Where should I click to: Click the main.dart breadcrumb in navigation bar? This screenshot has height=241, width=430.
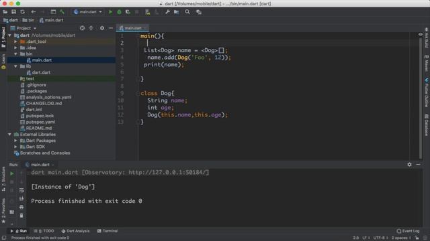[x=52, y=20]
